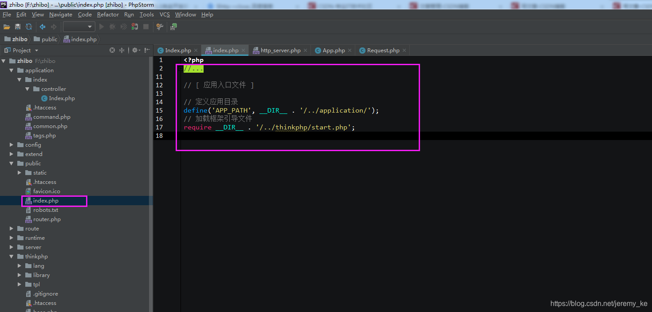Click the Collapse All icon in Project panel
Image resolution: width=652 pixels, height=312 pixels.
pos(122,51)
